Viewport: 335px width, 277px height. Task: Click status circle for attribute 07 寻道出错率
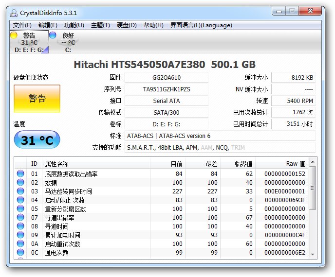tap(20, 217)
